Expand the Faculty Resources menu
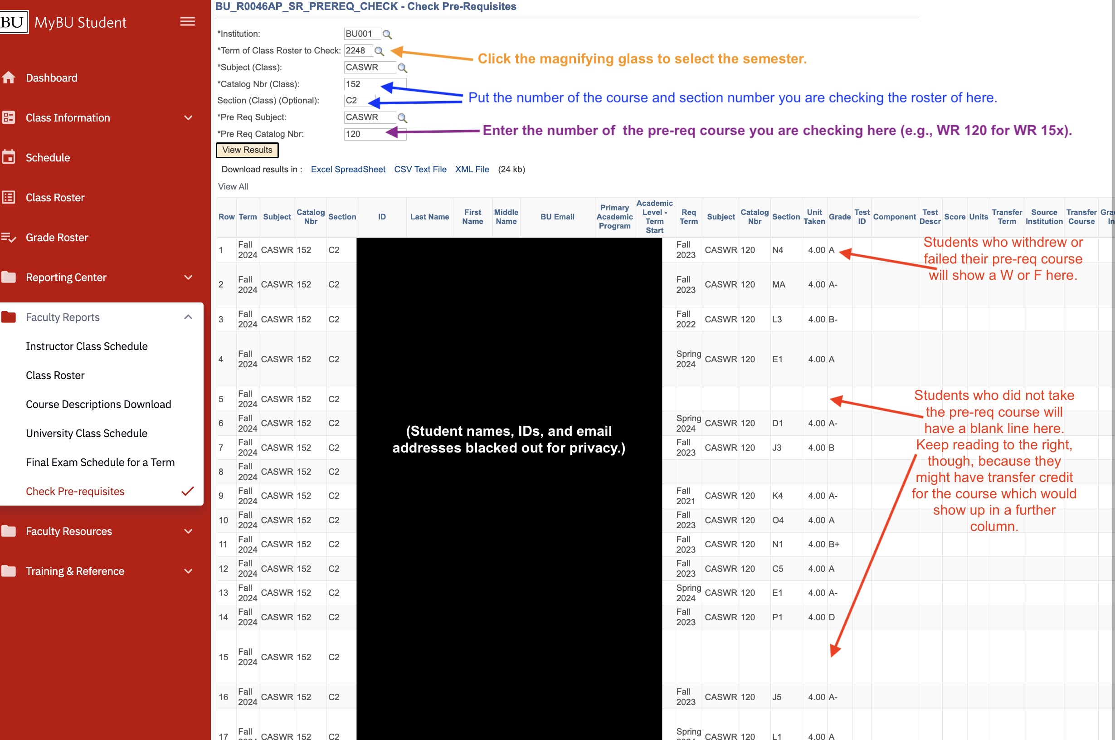This screenshot has width=1115, height=740. [188, 531]
